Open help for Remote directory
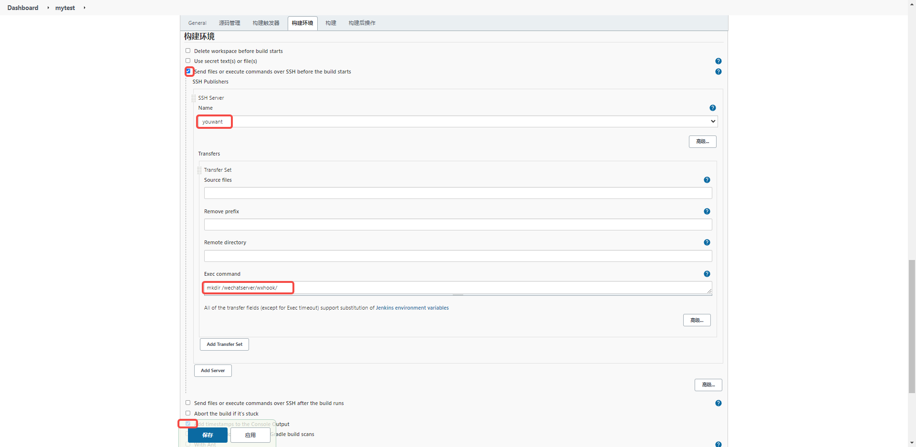 (x=707, y=242)
